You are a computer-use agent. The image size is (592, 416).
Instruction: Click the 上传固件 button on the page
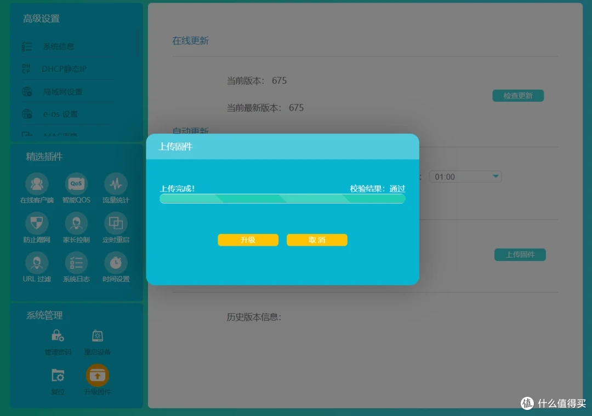click(x=520, y=255)
